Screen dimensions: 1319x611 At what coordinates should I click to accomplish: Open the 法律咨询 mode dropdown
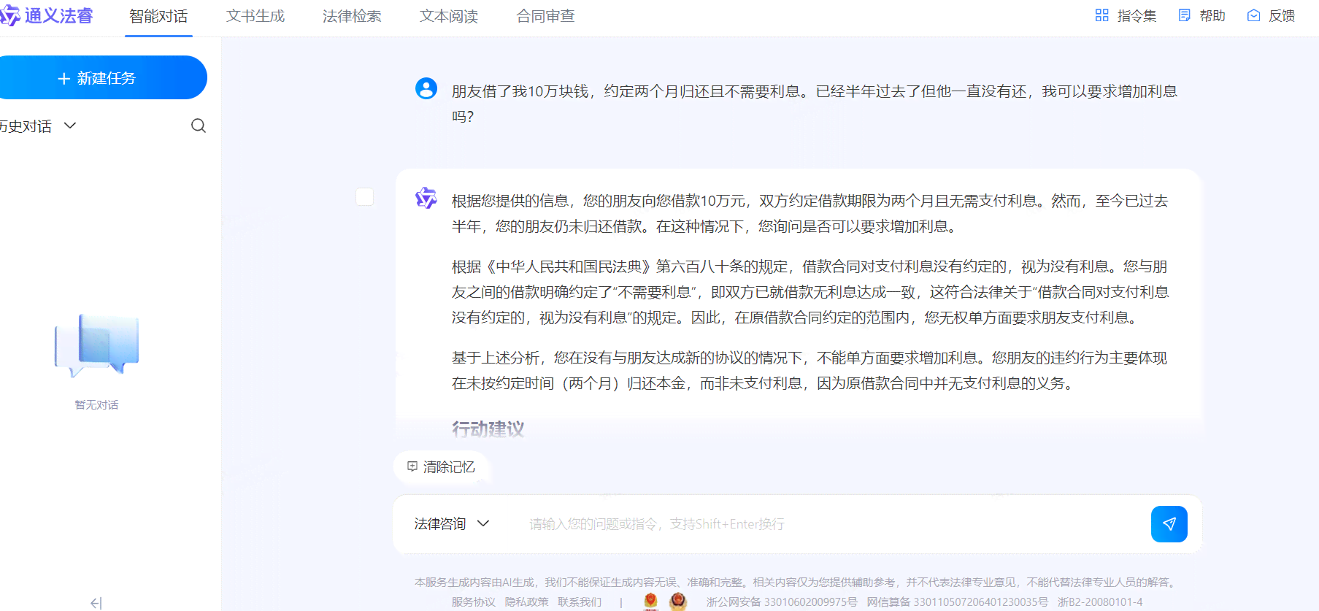point(452,523)
